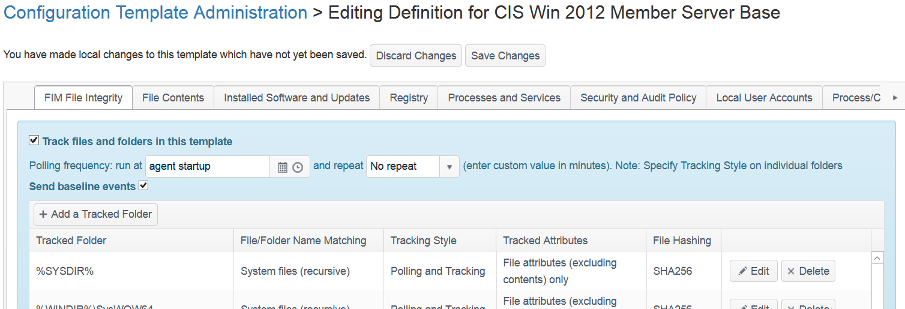Switch to File Contents tab

(173, 98)
